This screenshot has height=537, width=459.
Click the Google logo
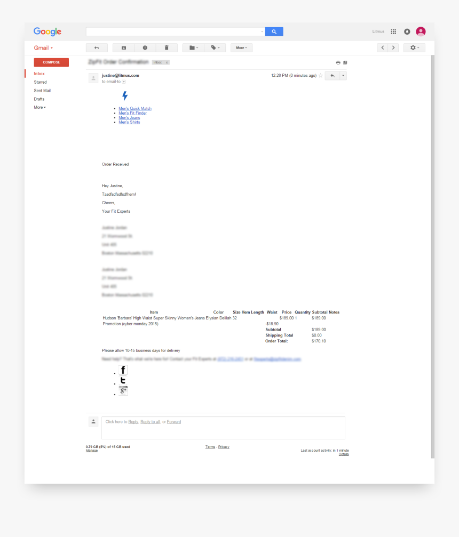pyautogui.click(x=48, y=31)
